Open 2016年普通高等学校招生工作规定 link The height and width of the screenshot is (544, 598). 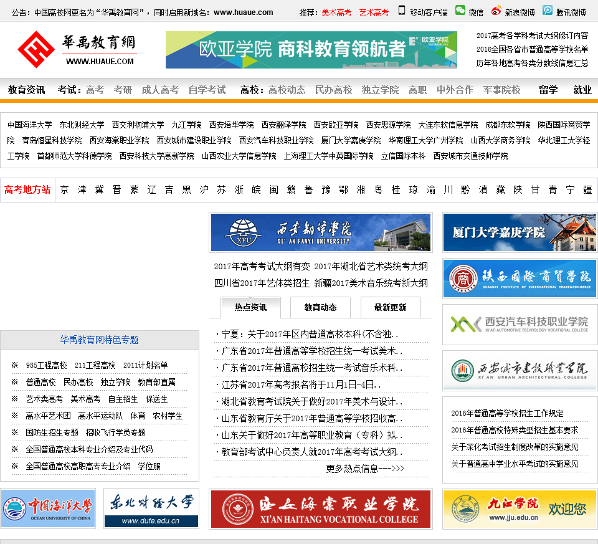[507, 413]
